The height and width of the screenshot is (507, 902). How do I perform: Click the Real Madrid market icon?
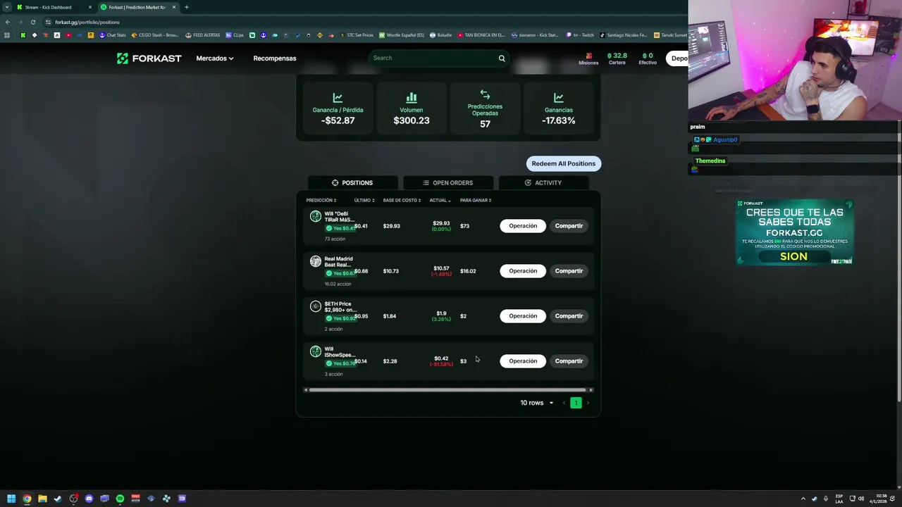click(316, 261)
